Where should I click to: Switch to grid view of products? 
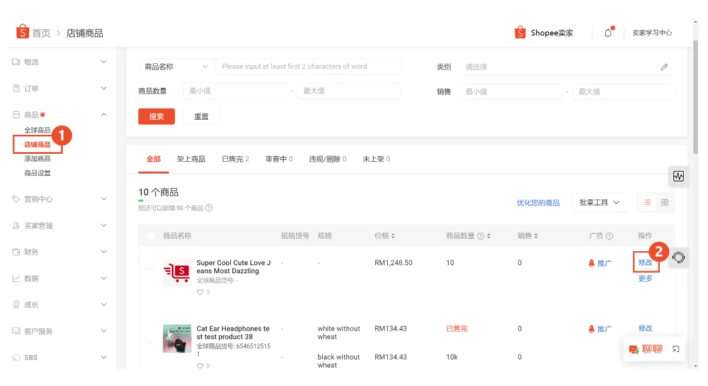(666, 202)
